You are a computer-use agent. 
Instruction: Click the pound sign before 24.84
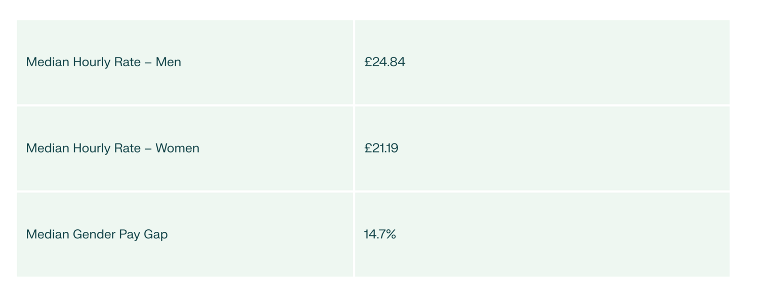click(368, 62)
